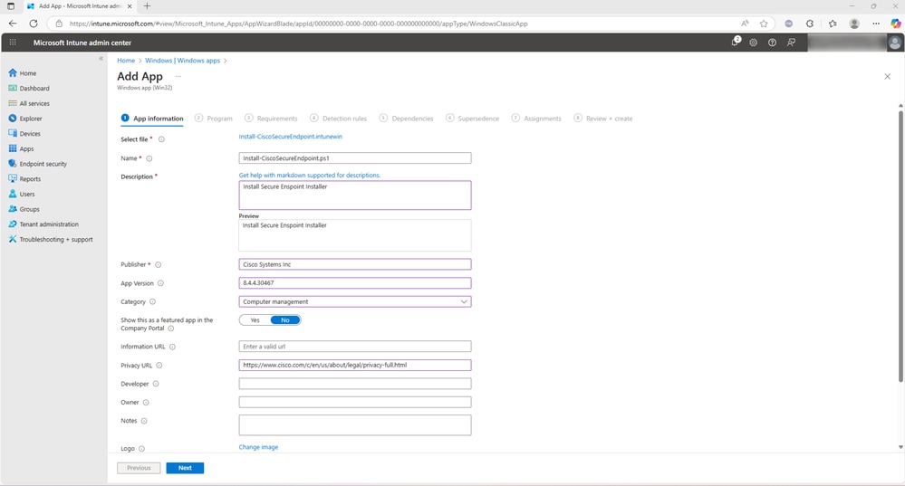Go to the Dependencies step
This screenshot has width=905, height=486.
406,119
